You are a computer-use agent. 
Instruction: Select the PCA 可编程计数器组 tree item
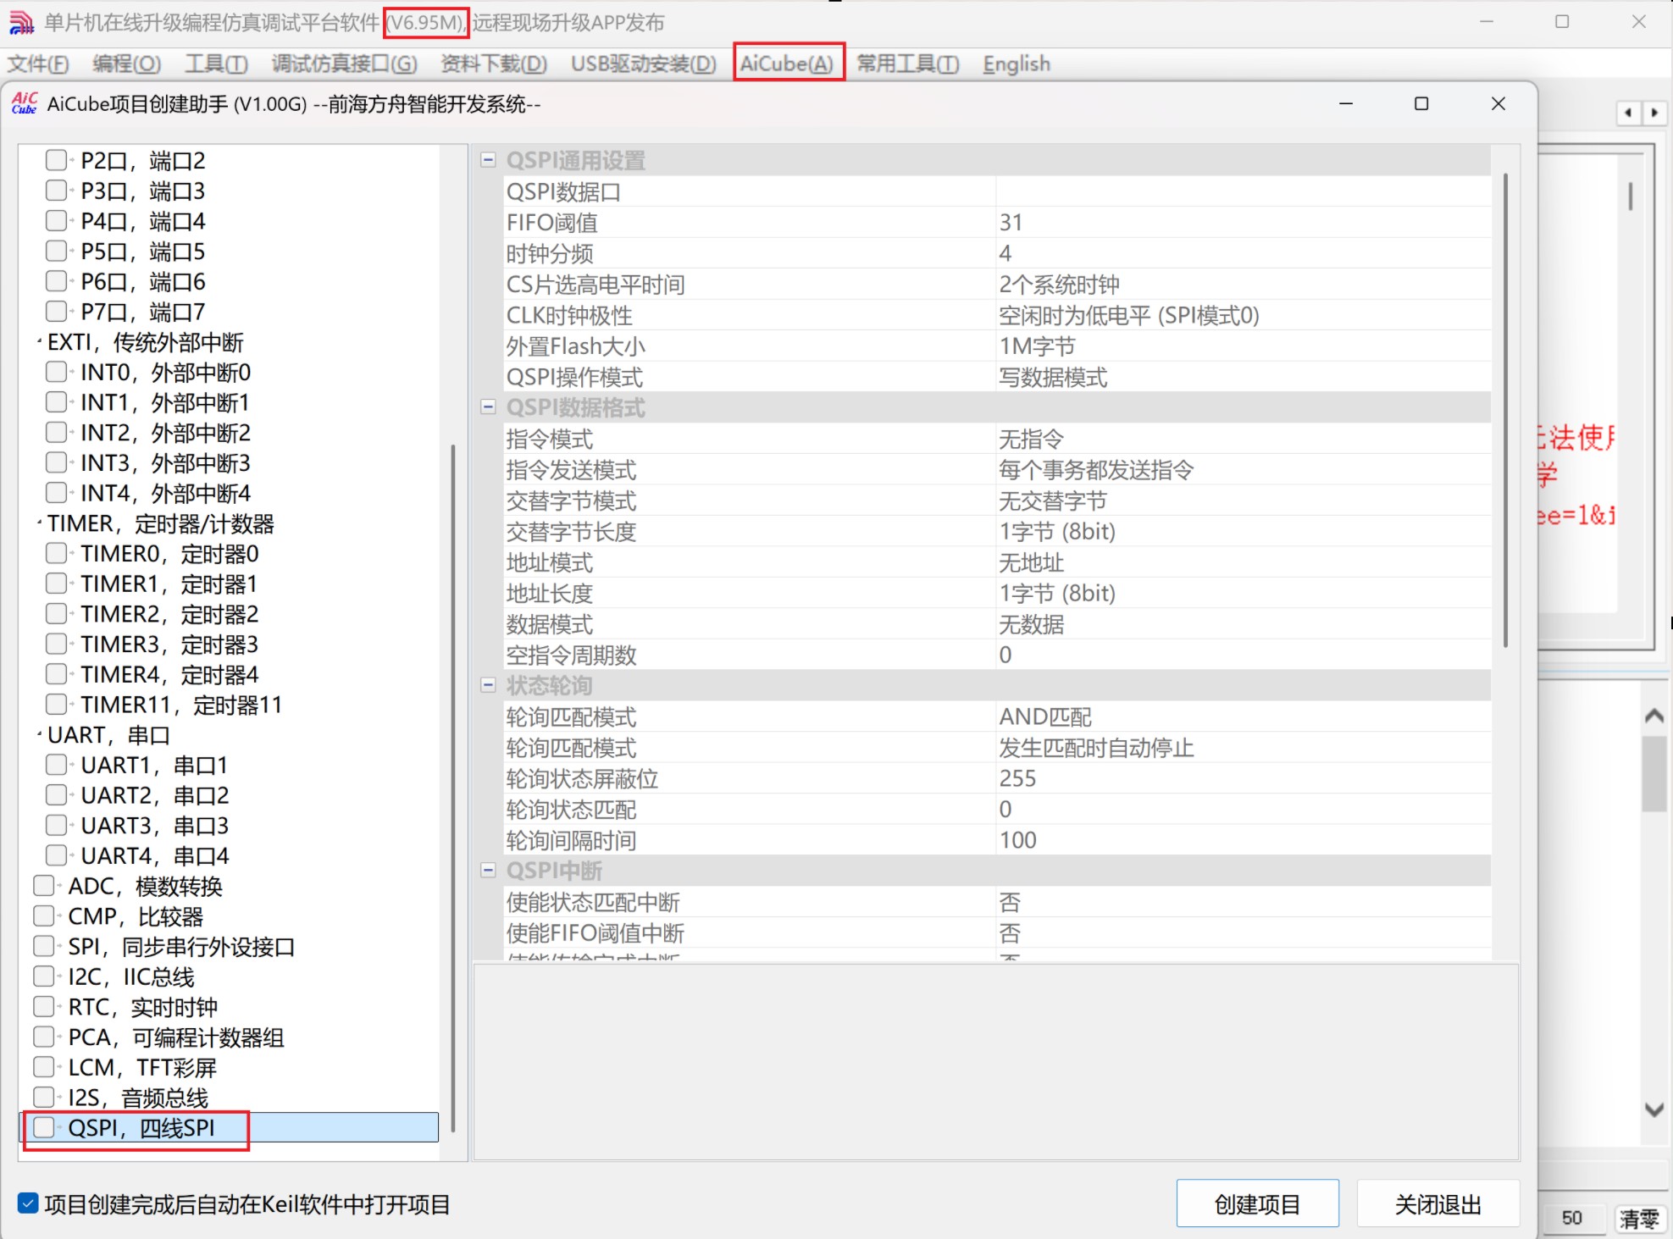(x=176, y=1037)
